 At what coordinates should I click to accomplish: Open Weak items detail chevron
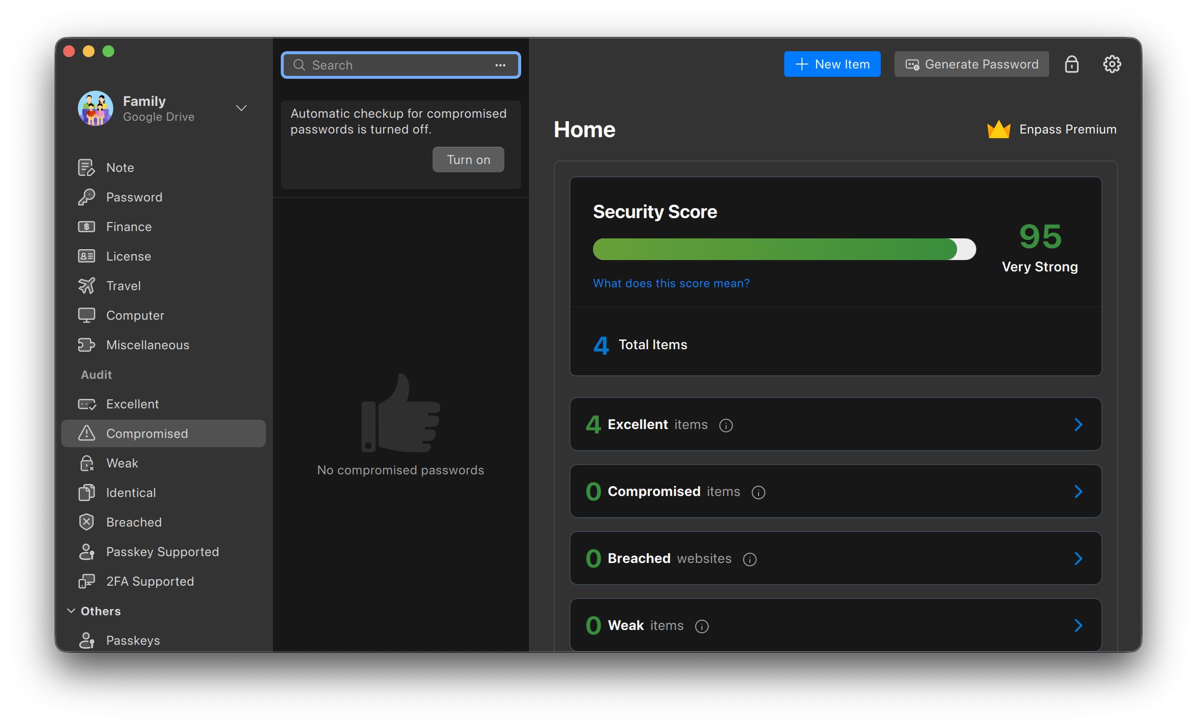coord(1078,626)
